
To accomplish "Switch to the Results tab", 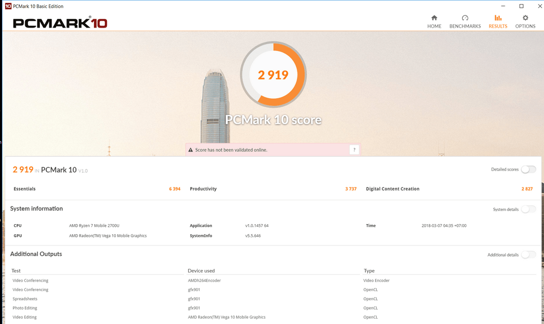I will click(498, 21).
